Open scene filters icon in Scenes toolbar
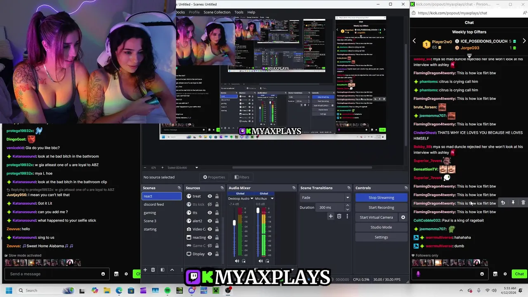 (x=162, y=270)
